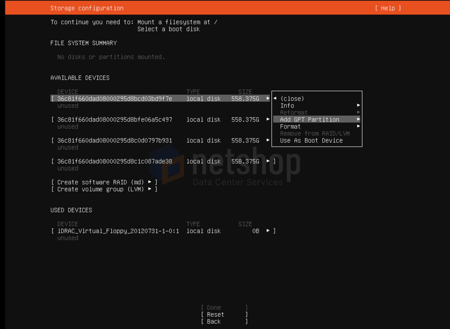Open options arrow for disk ending d8c0d0797b931
The width and height of the screenshot is (450, 329).
(x=268, y=140)
